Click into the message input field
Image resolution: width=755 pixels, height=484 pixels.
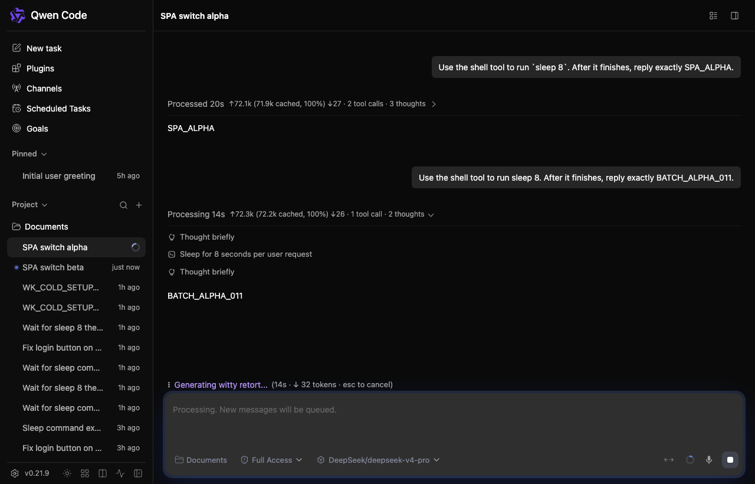coord(454,410)
